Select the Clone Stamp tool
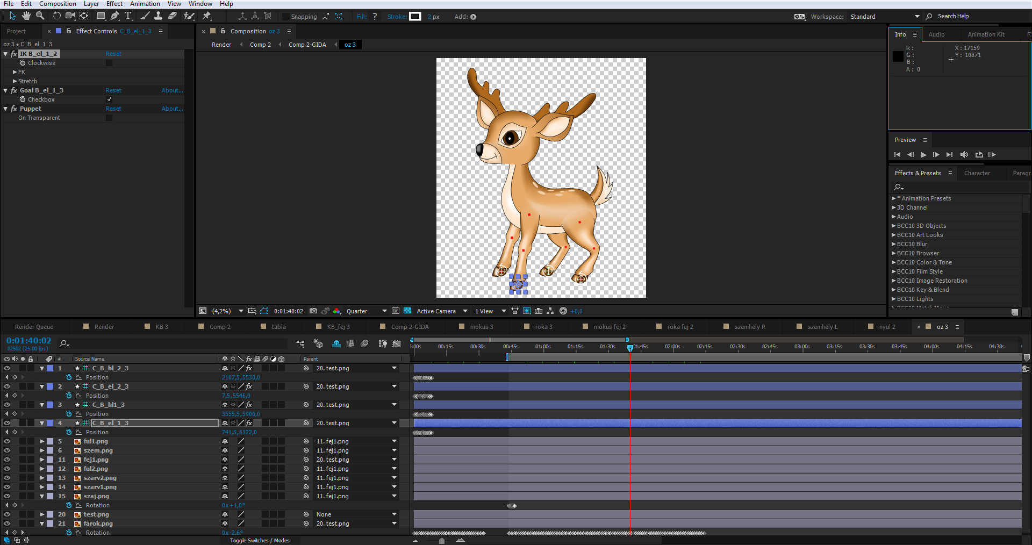1032x545 pixels. tap(159, 16)
